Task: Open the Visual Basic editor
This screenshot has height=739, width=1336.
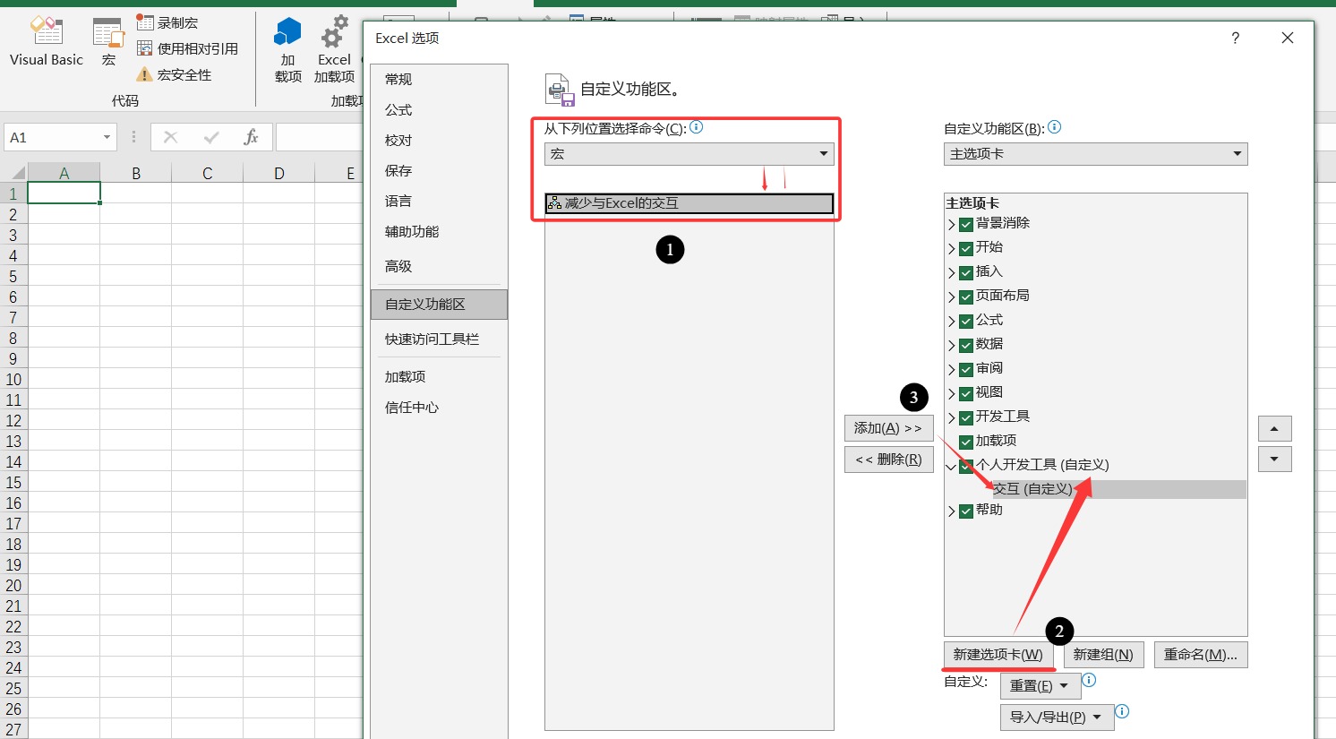Action: click(46, 42)
